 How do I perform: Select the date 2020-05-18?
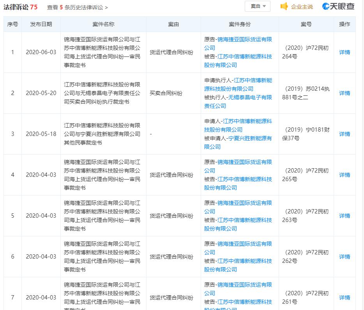41,134
